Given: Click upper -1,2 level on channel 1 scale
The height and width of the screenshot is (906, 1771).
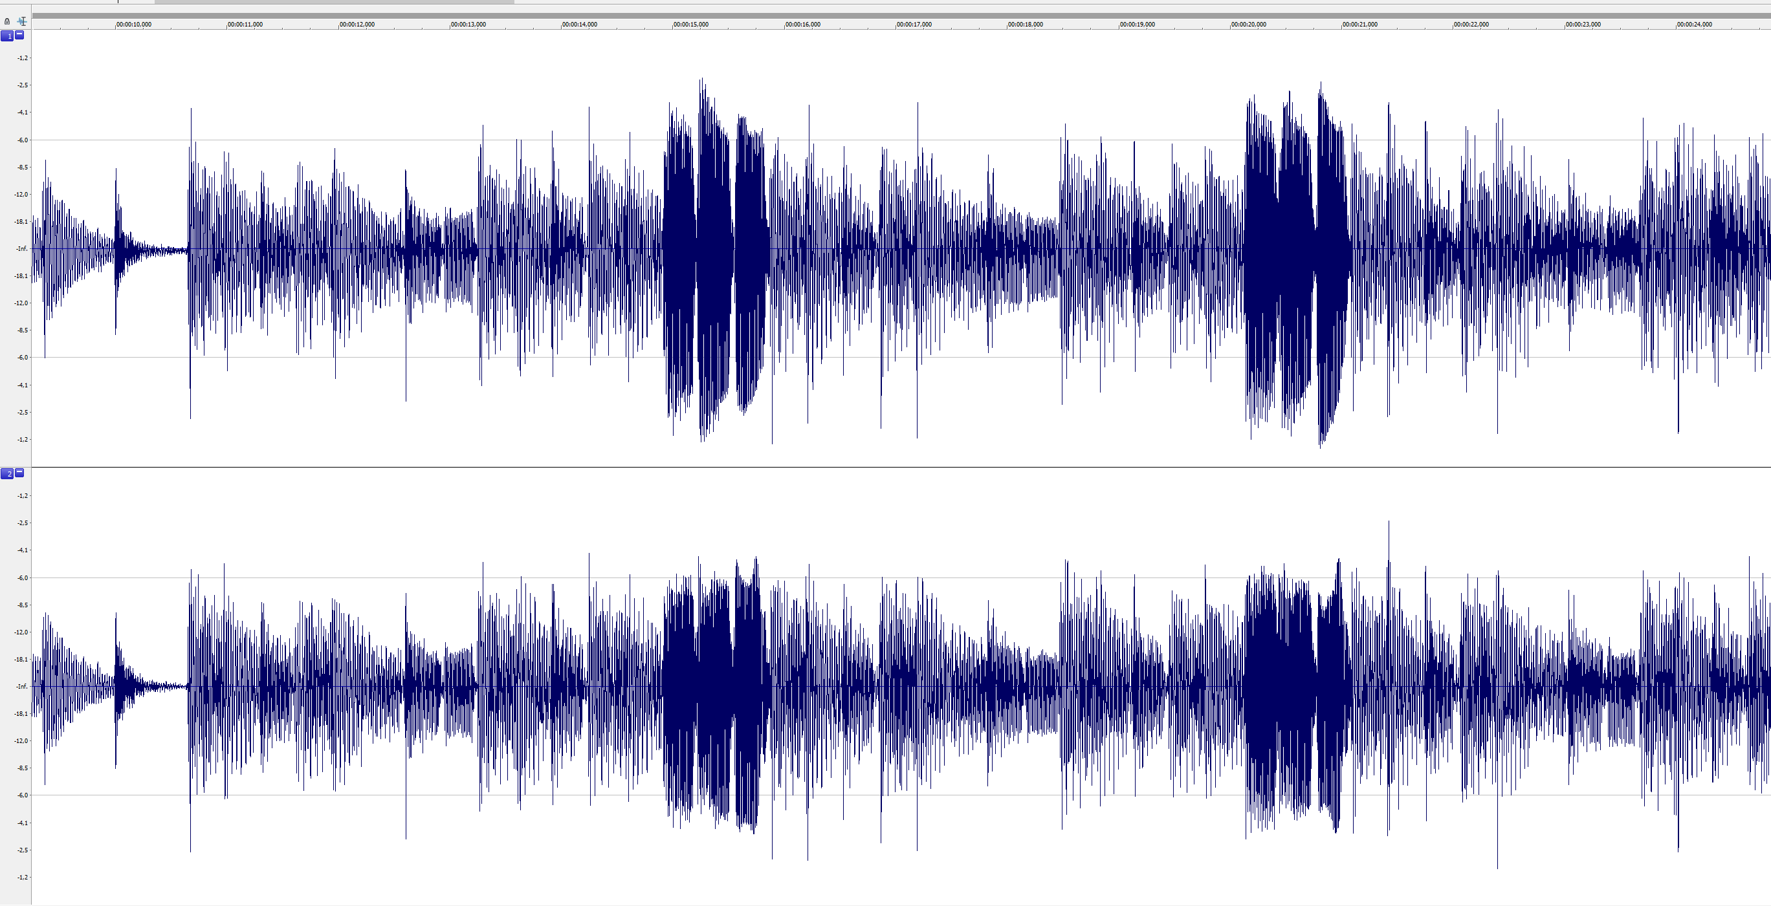Looking at the screenshot, I should (23, 58).
